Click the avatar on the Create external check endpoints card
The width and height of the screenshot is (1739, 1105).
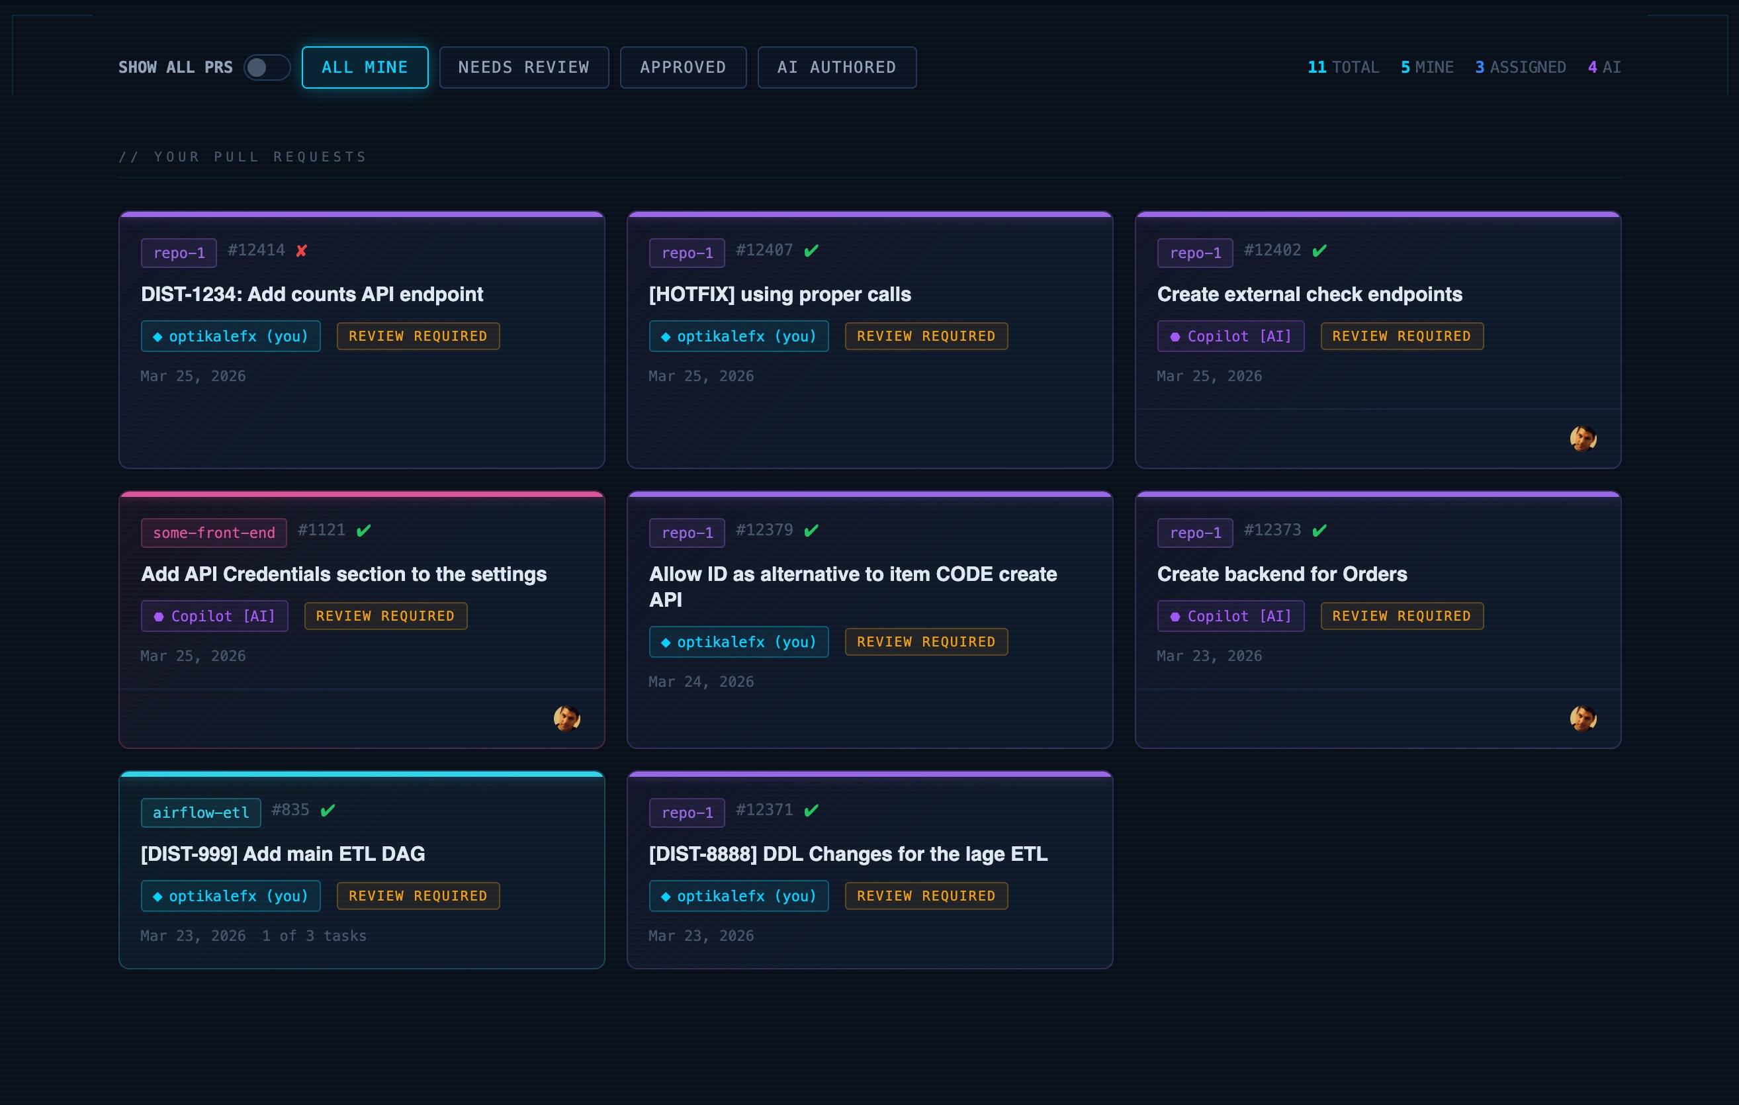1583,439
